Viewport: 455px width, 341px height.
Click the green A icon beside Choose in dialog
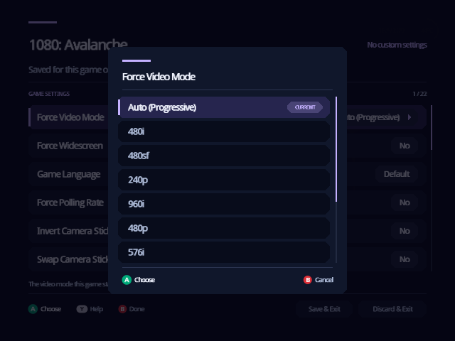pyautogui.click(x=127, y=280)
